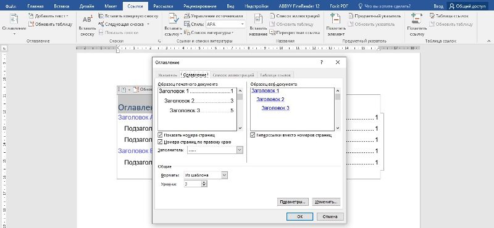
Task: Switch to the Главная tab
Action: point(35,6)
